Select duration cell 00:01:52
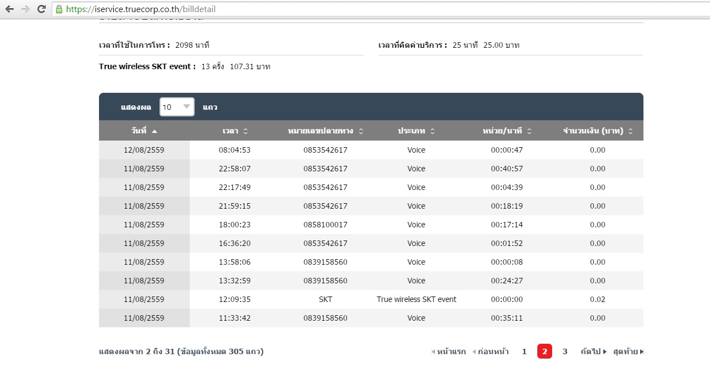 click(507, 243)
